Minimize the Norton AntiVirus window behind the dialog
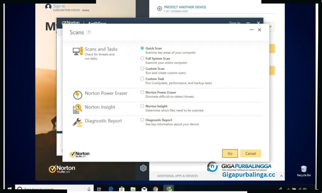Screen dimensions: 322x193 [x=248, y=23]
